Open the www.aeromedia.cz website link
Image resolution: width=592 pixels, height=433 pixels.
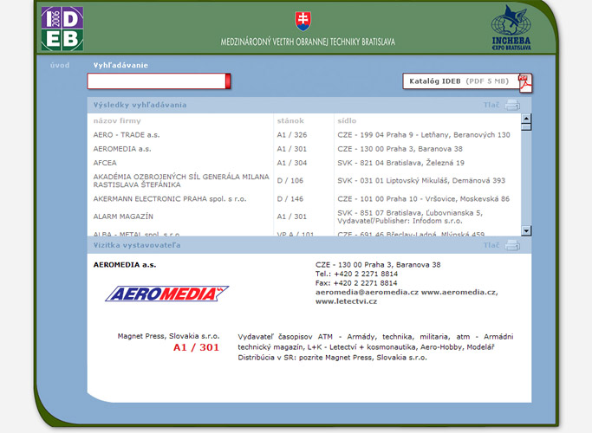click(x=459, y=293)
